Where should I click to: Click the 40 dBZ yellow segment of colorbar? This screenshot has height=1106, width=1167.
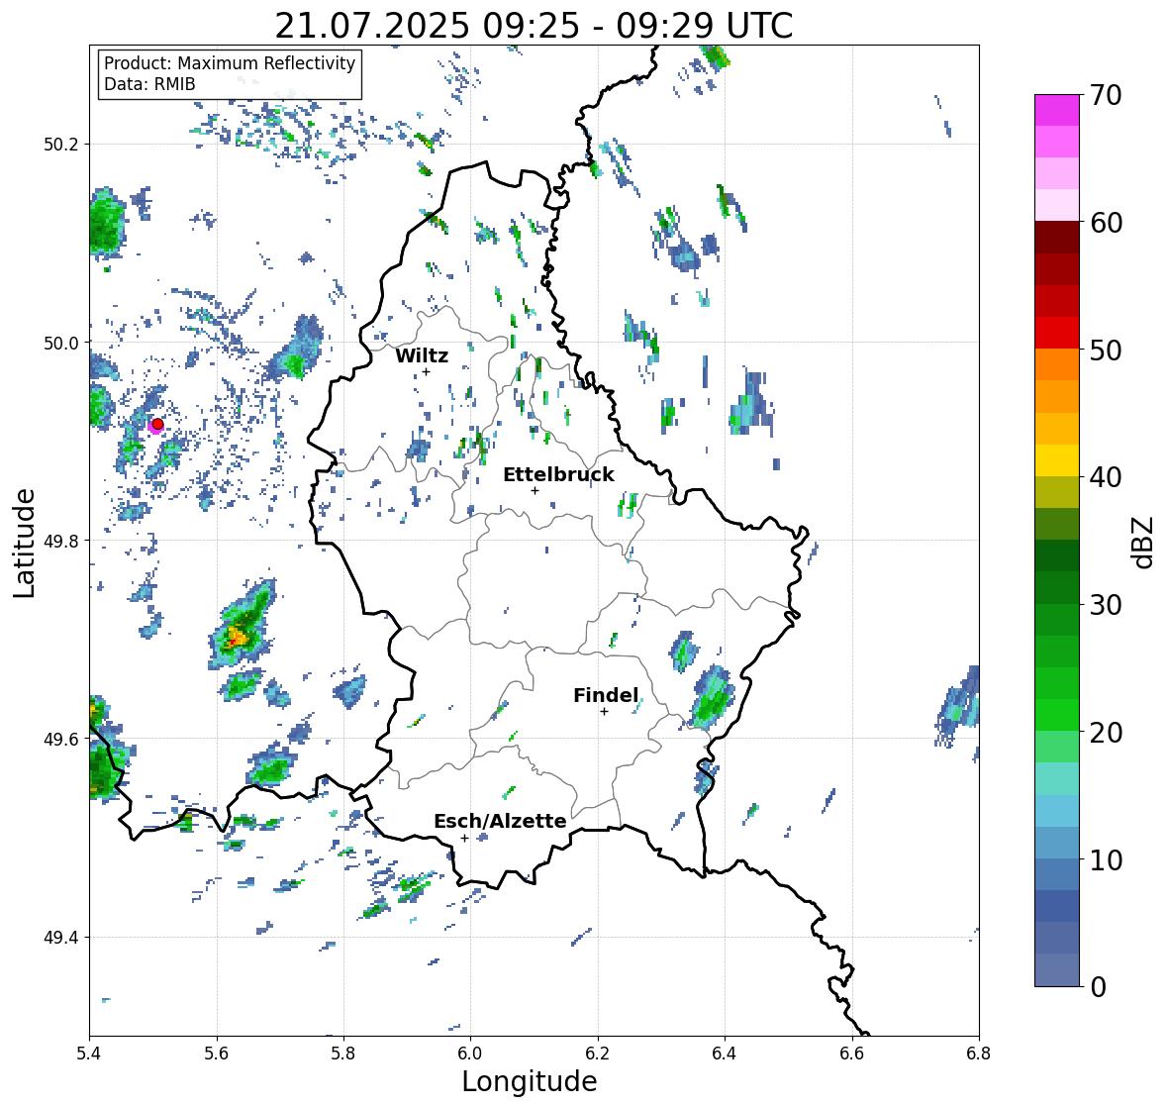1057,460
